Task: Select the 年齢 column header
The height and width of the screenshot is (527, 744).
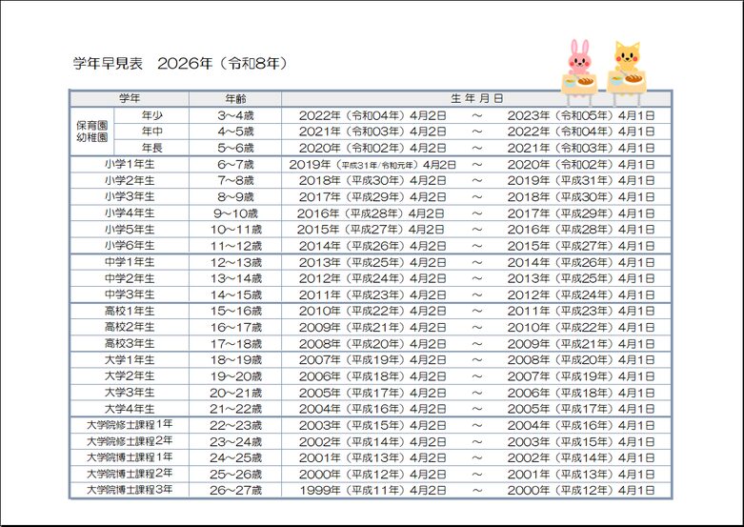Action: click(x=234, y=98)
